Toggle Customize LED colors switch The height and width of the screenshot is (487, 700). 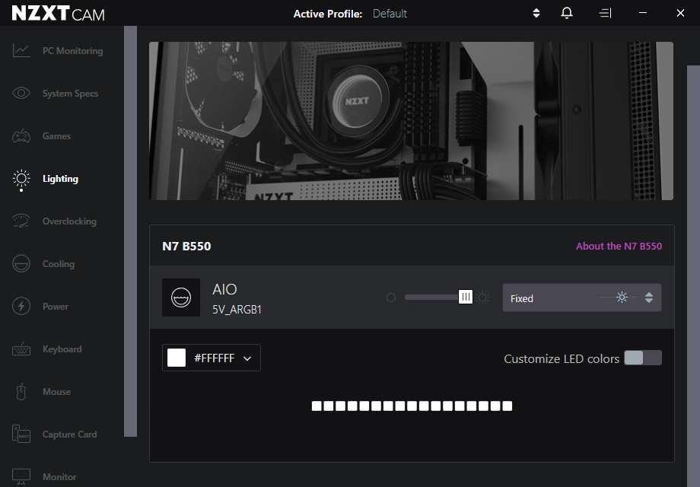[x=643, y=358]
